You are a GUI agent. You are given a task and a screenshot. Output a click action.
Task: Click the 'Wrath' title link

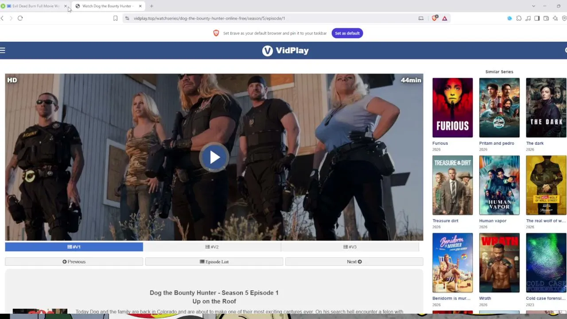tap(485, 298)
